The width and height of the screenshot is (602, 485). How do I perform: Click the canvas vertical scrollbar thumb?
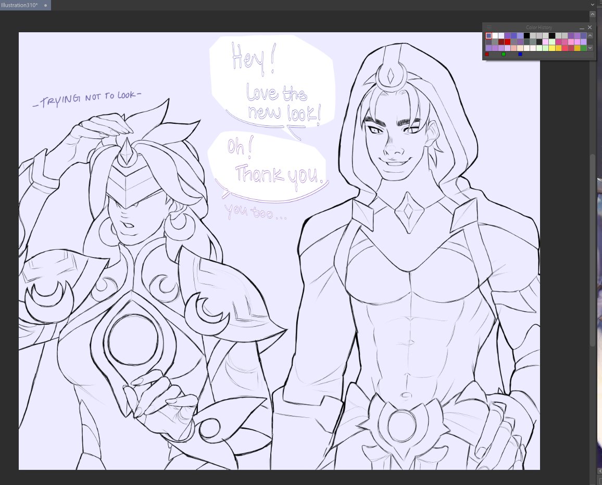[593, 249]
